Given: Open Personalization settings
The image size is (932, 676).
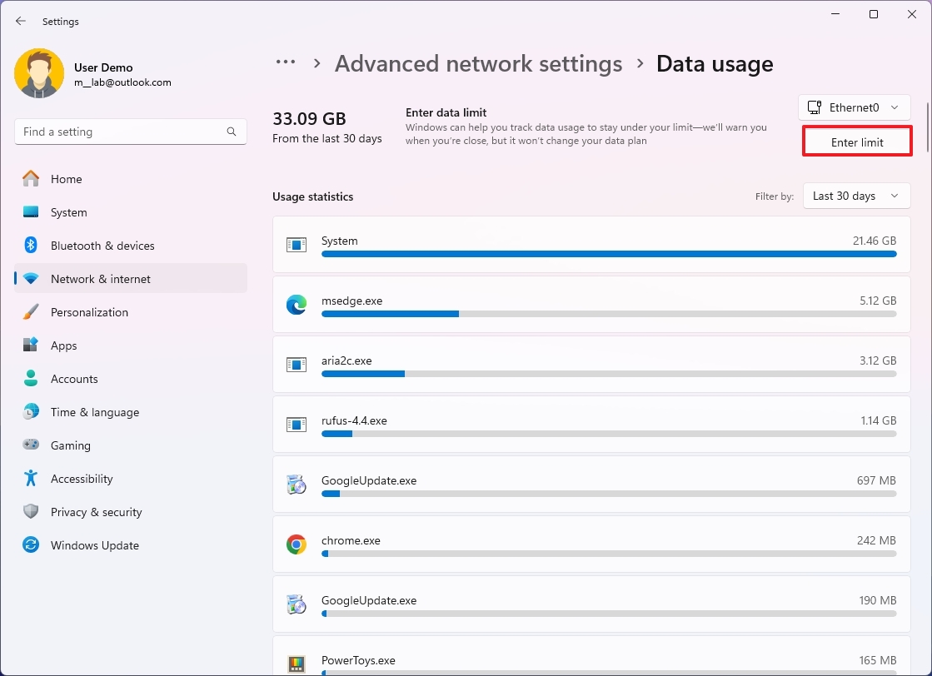Looking at the screenshot, I should click(131, 312).
